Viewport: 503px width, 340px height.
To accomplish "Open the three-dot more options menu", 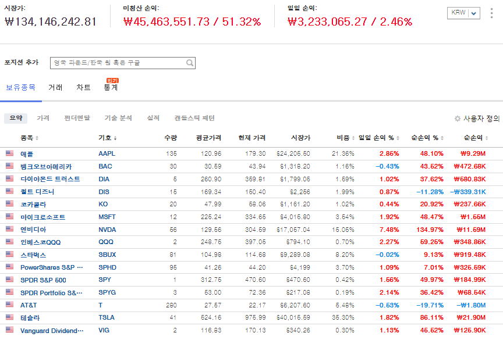I will coord(491,13).
